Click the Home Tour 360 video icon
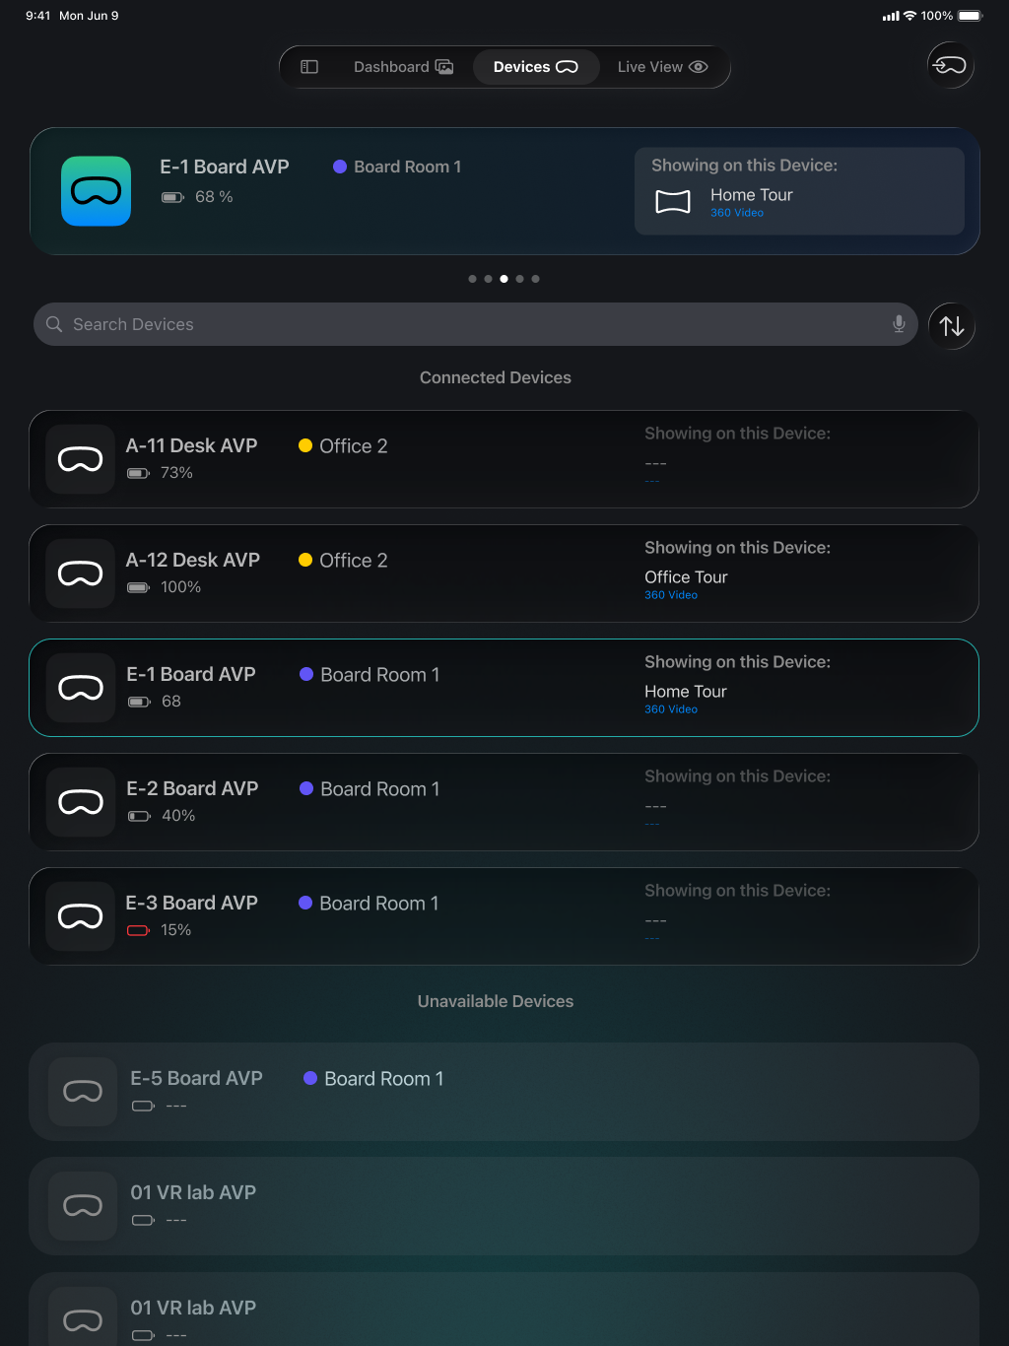The height and width of the screenshot is (1346, 1009). (673, 202)
